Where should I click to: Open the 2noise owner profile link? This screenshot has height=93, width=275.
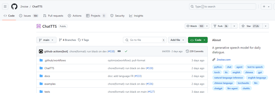pos(24,7)
